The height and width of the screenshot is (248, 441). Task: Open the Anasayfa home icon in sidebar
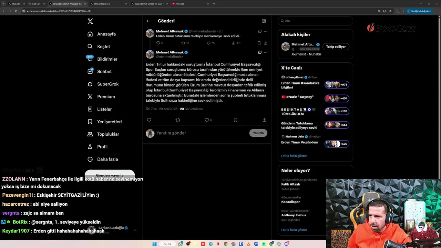90,34
